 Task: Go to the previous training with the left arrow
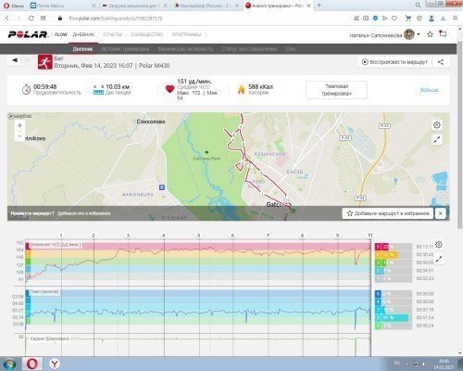[x=15, y=60]
